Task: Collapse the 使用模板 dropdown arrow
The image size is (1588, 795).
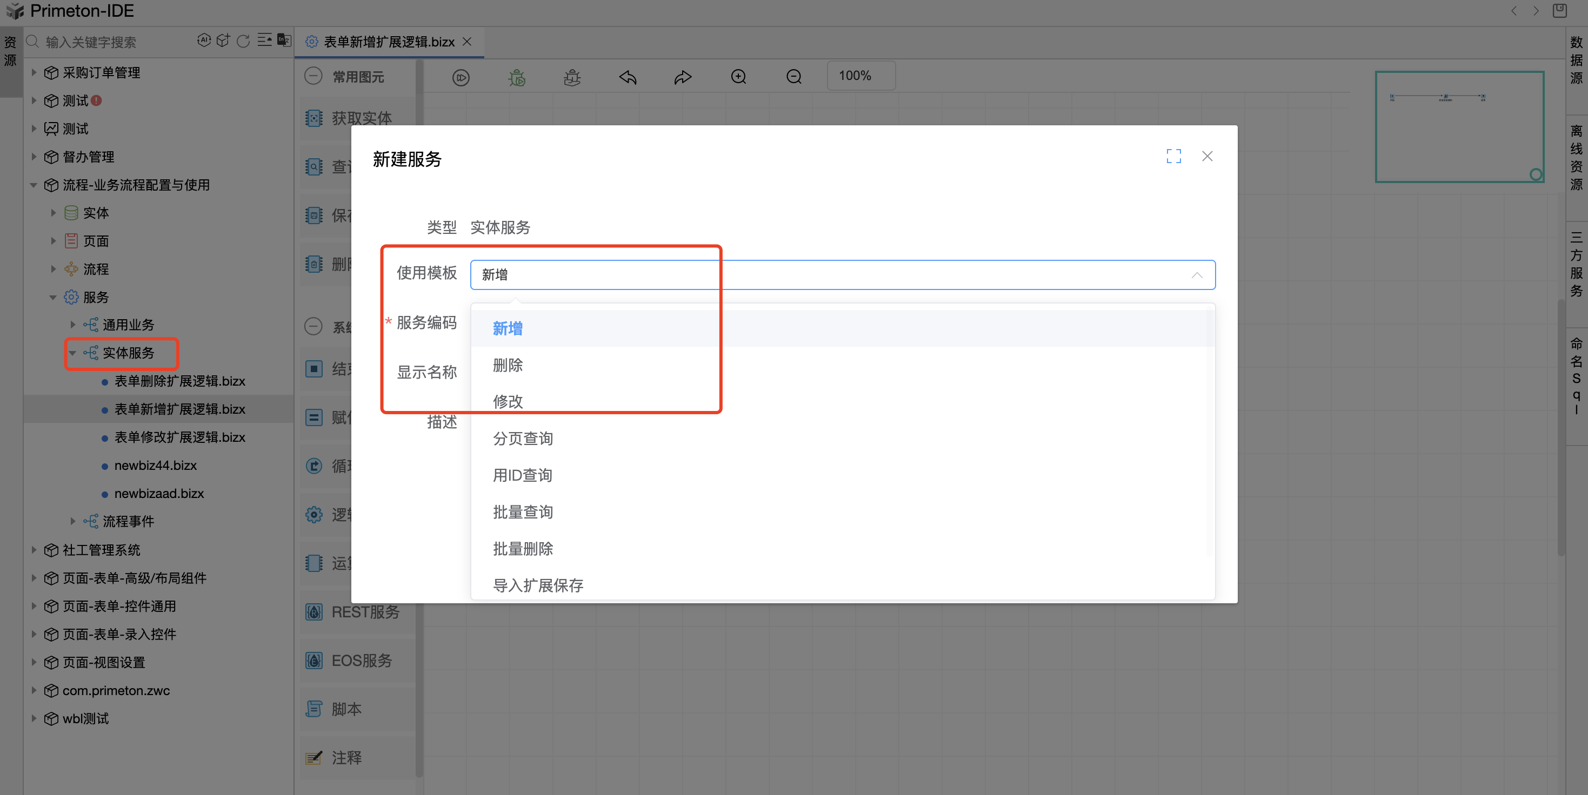Action: (x=1197, y=275)
